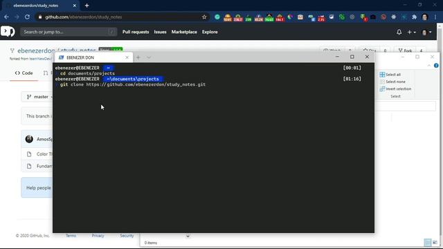Open Explore in GitHub header

[x=210, y=32]
